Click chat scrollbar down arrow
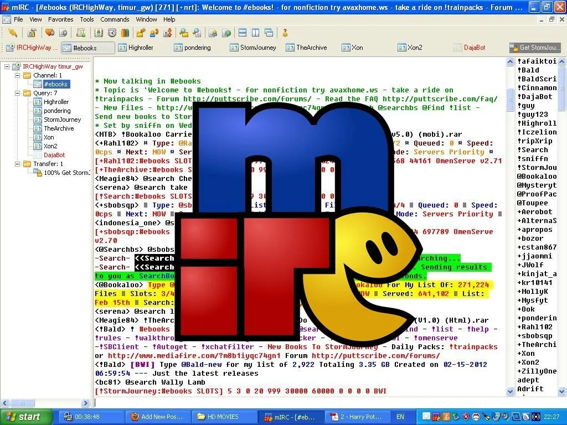567x425 pixels. click(x=510, y=391)
